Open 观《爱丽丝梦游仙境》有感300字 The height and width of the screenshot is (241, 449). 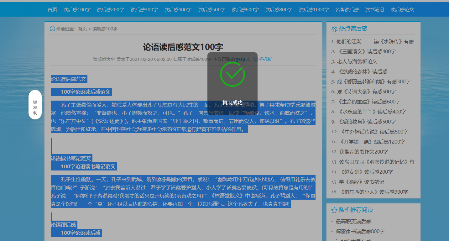coord(373,81)
